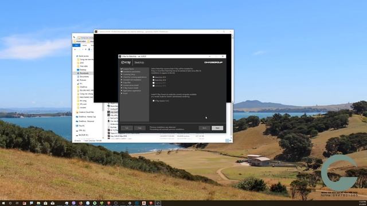Click the console window title bar icon
This screenshot has height=206, width=367.
click(x=96, y=31)
